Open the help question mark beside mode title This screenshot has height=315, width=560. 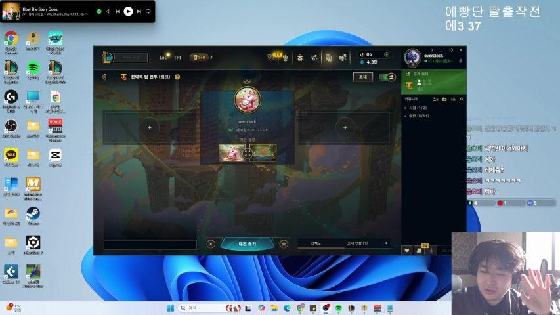coord(177,77)
